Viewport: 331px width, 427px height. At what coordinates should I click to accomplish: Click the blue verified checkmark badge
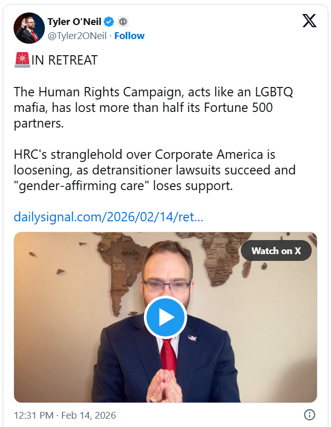coord(109,22)
